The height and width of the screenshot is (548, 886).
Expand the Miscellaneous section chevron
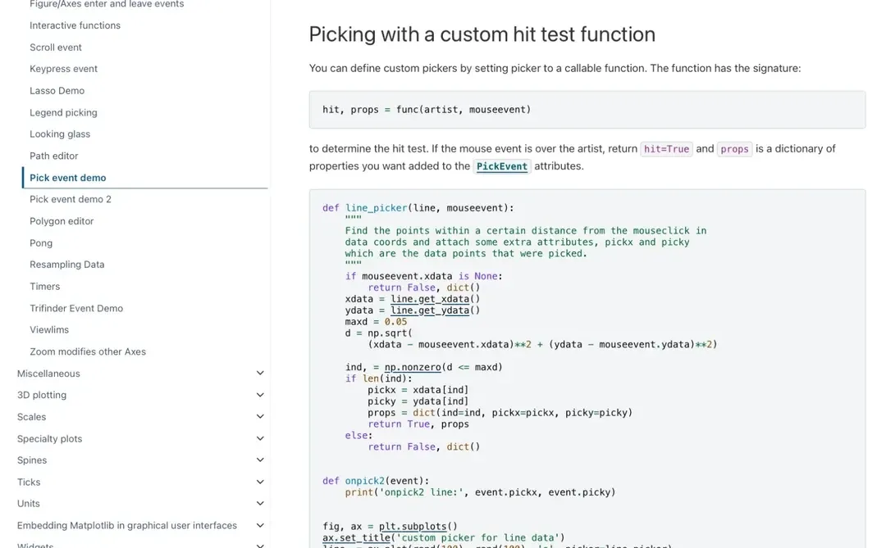pyautogui.click(x=260, y=374)
